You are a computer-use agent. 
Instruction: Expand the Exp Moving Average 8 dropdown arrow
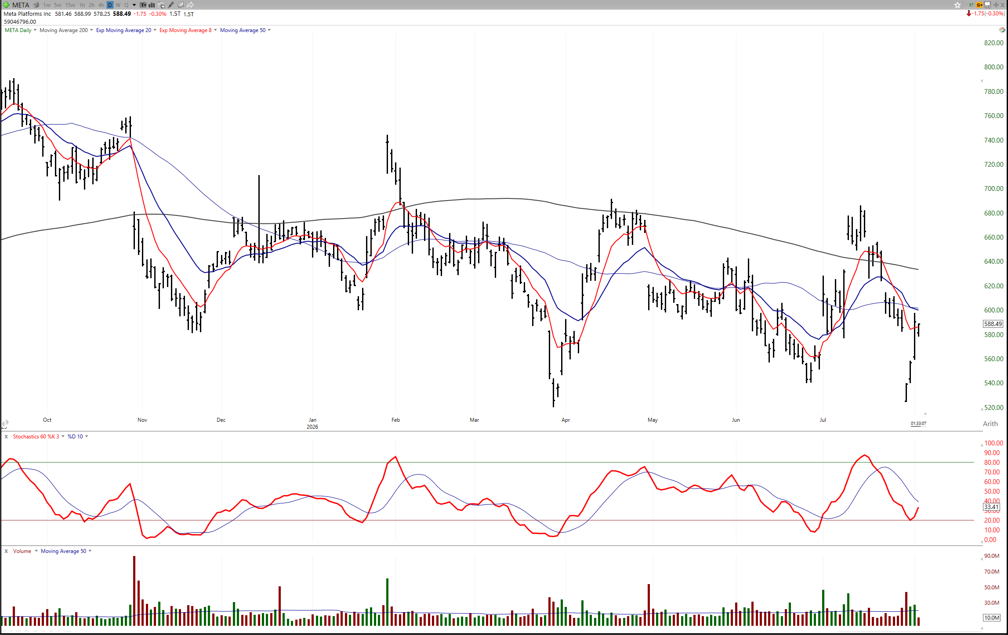coord(215,30)
